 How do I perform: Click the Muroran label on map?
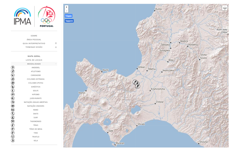click(x=120, y=143)
